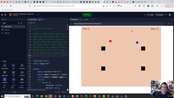The width and height of the screenshot is (174, 98).
Task: Reload the Webview preview
Action: click(71, 24)
